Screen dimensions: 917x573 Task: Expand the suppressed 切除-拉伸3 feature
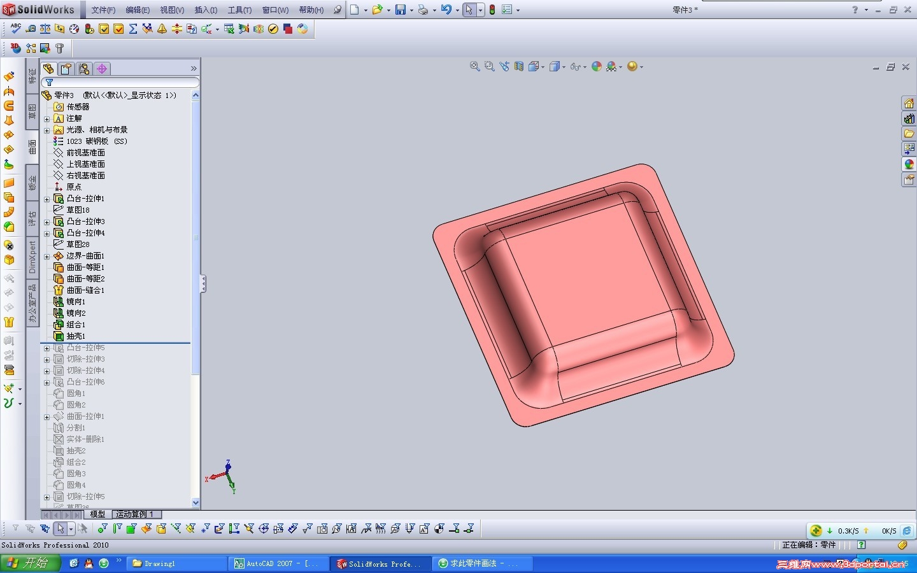pyautogui.click(x=46, y=359)
